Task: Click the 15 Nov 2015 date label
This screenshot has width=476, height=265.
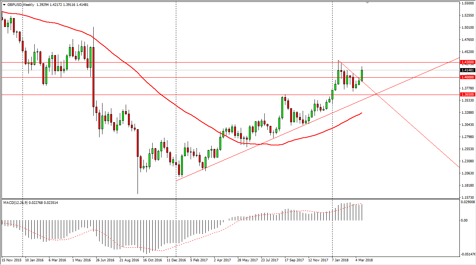Action: [x=12, y=260]
